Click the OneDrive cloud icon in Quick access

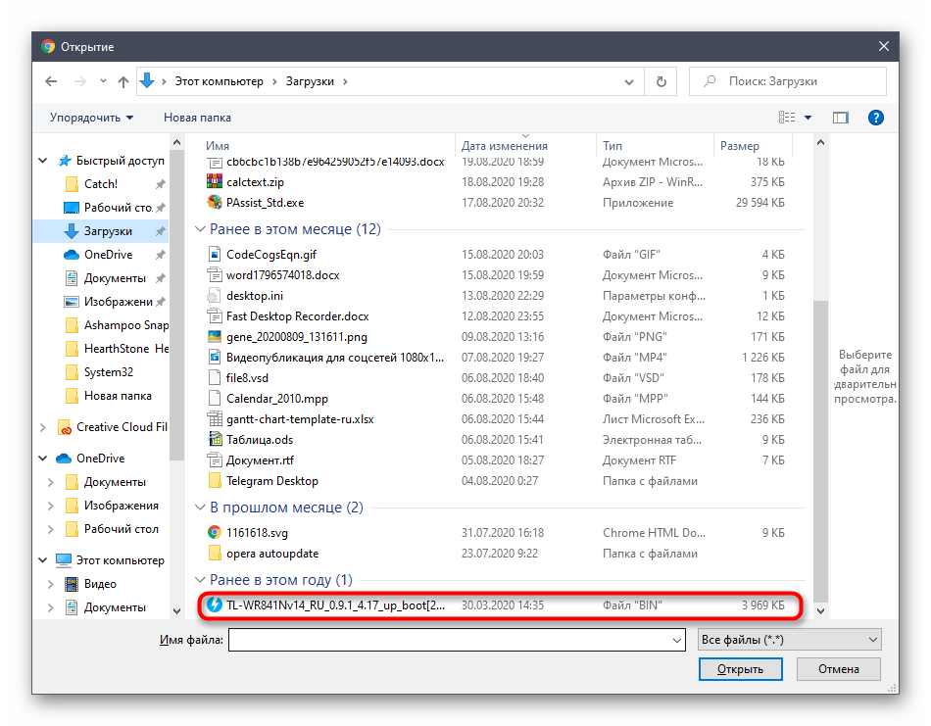(x=72, y=255)
